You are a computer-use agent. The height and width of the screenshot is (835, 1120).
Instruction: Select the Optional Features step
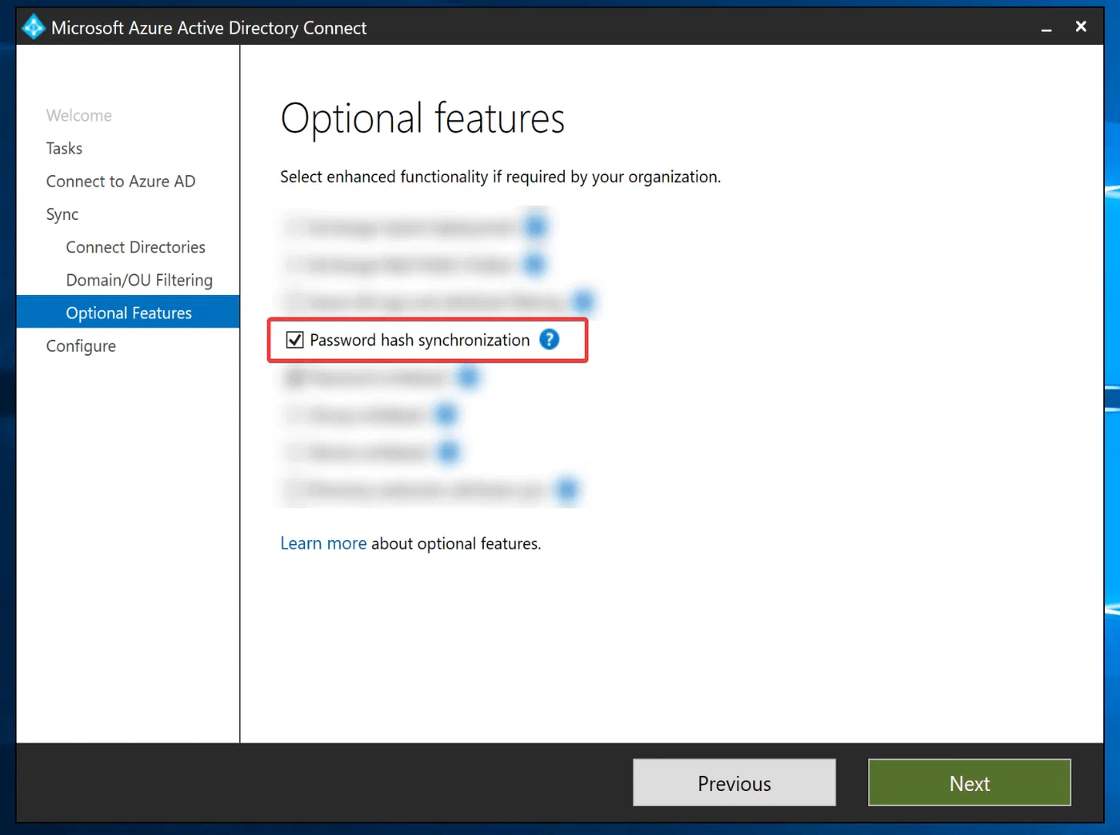coord(128,312)
